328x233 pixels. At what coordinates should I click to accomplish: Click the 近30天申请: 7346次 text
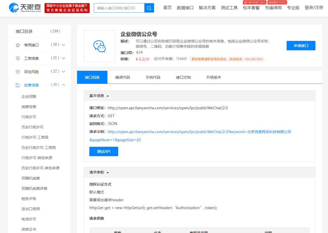coord(170,59)
